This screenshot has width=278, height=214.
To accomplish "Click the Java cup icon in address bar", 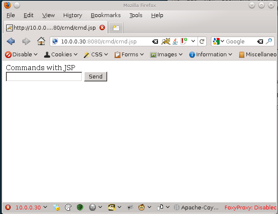I will coord(175,41).
